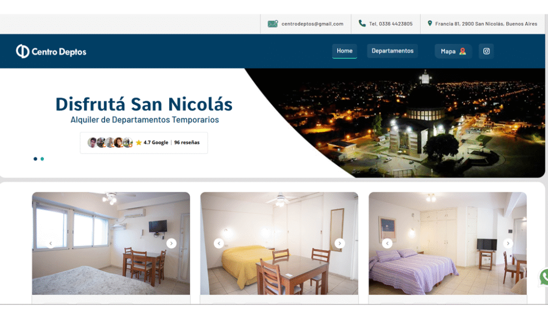This screenshot has width=548, height=313.
Task: Click the email envelope icon
Action: click(273, 24)
